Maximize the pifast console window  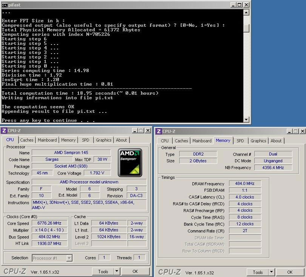coord(240,5)
